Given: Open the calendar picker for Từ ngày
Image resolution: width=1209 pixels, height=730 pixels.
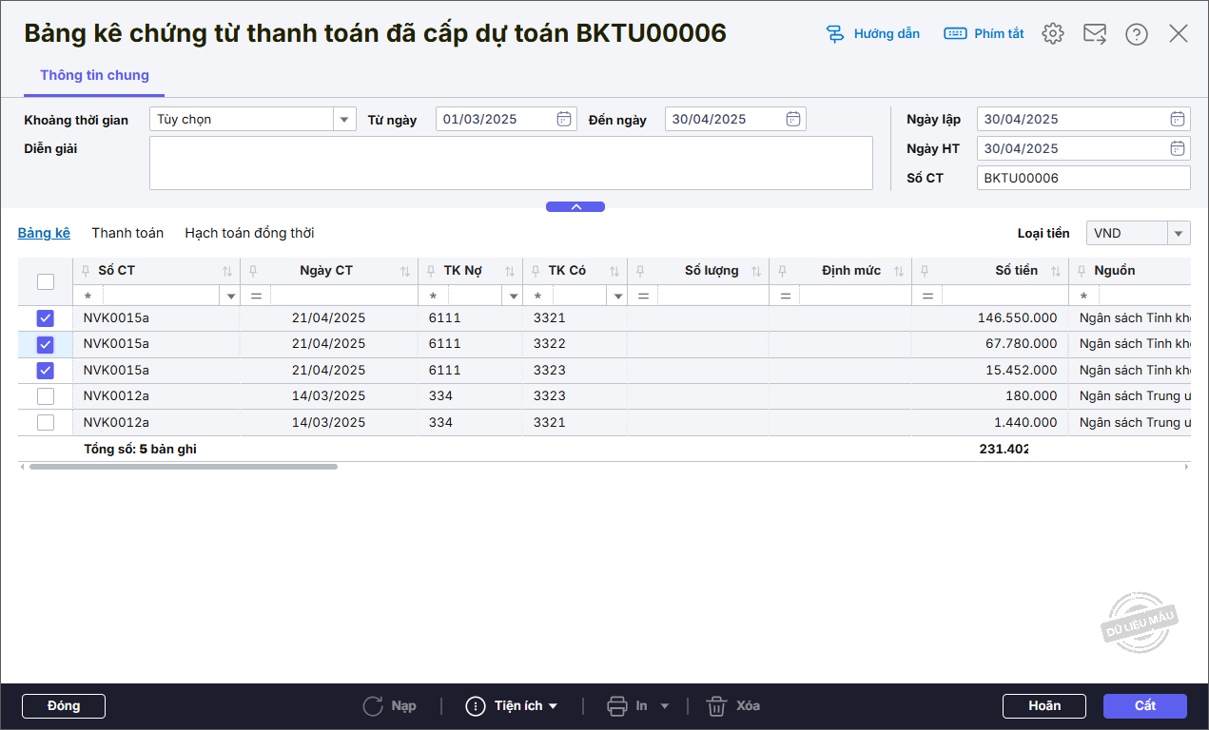Looking at the screenshot, I should 564,119.
